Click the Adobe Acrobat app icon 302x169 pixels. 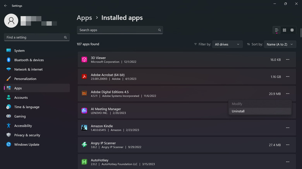point(84,77)
